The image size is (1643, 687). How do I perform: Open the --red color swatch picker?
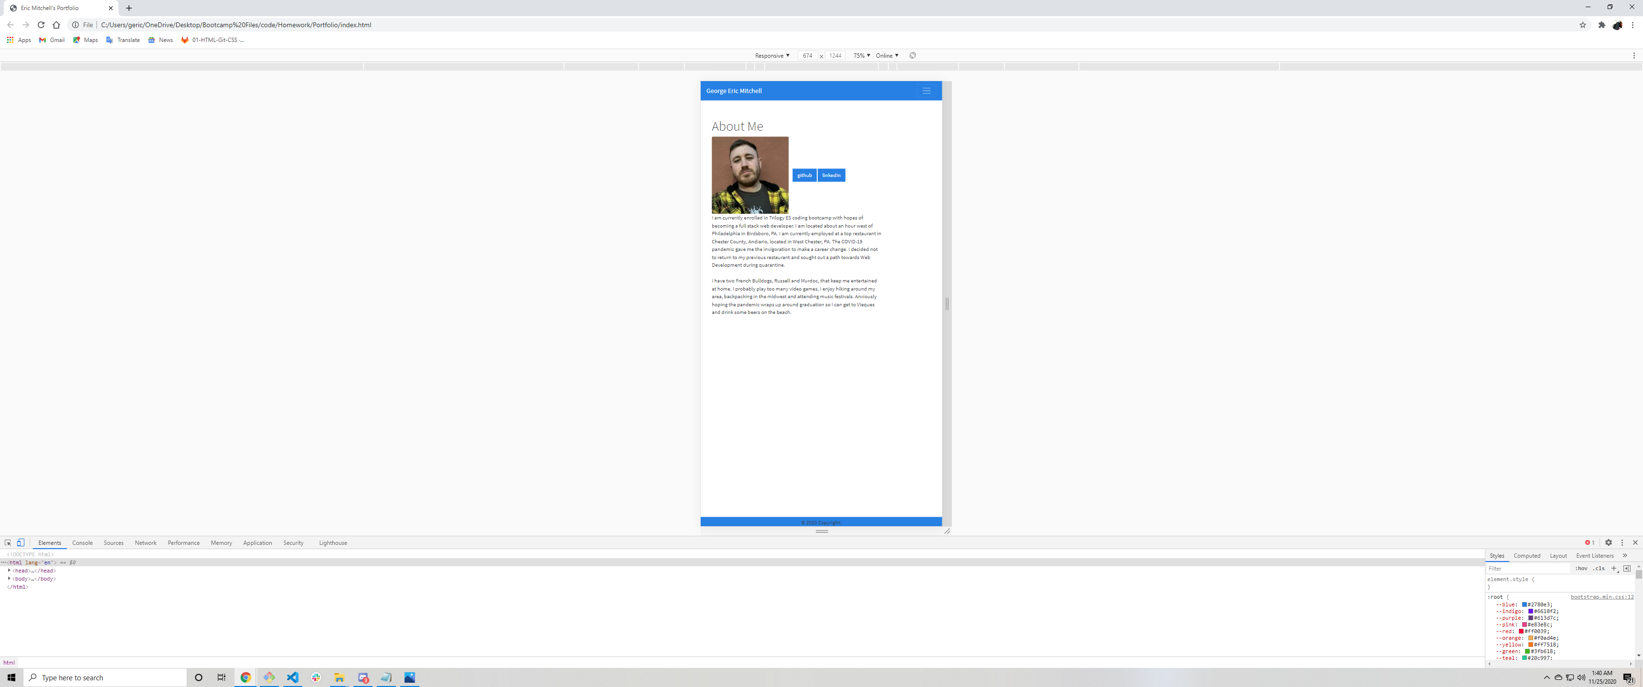pos(1521,631)
